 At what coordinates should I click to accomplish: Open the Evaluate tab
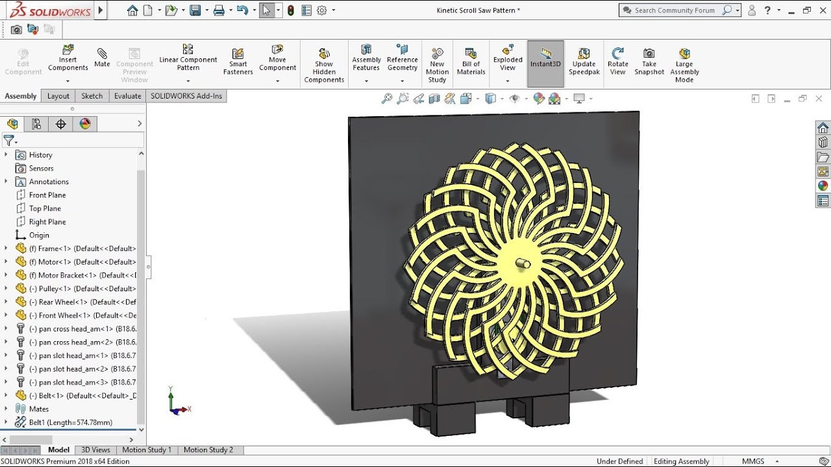point(127,96)
